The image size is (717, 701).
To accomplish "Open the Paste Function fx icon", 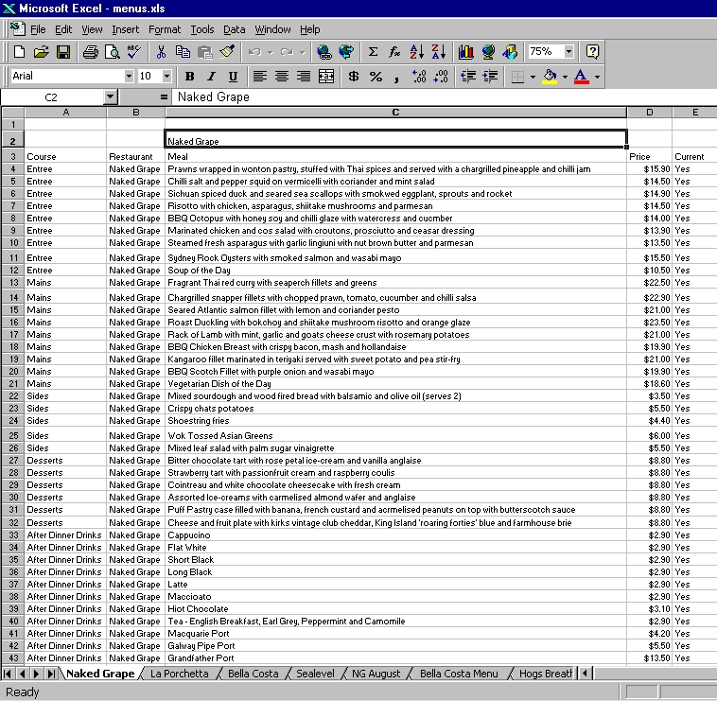I will (x=394, y=52).
